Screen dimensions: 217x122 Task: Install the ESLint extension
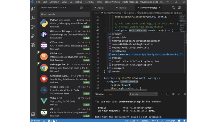point(86,60)
